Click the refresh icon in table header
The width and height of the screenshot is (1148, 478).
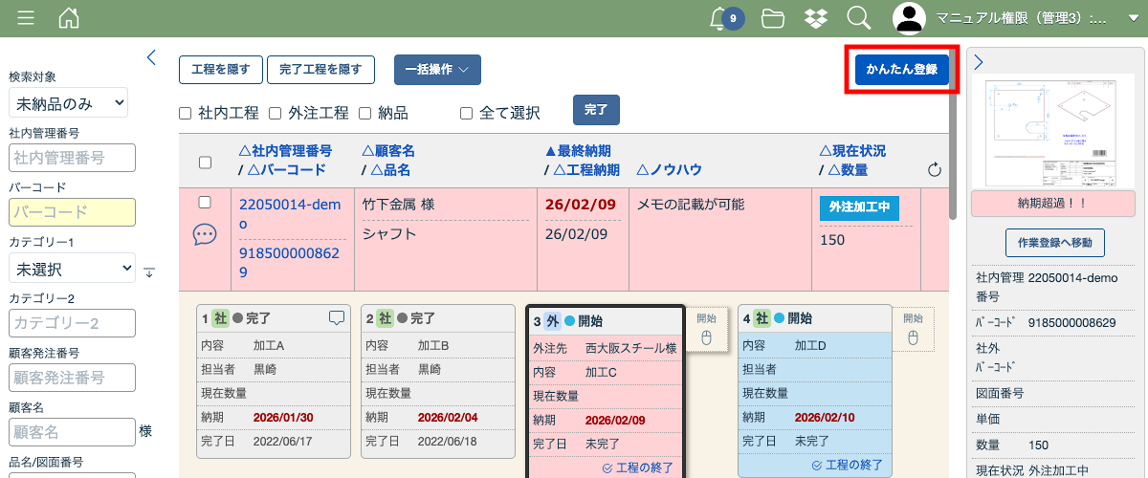point(935,170)
